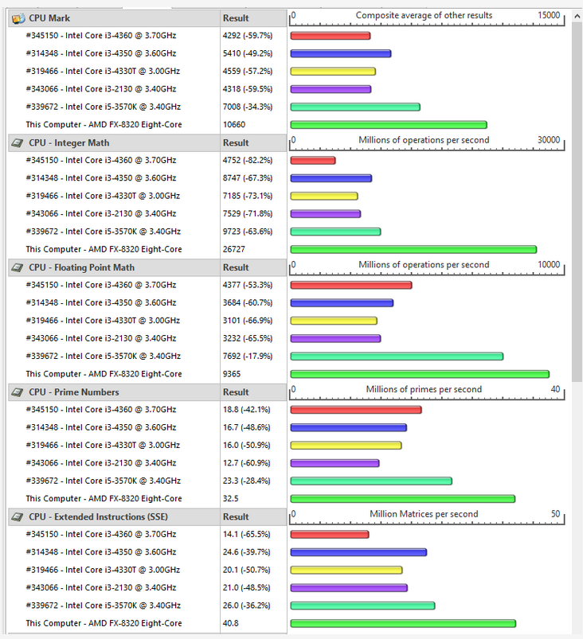Click the 23.3 (-28.4%) result value
The height and width of the screenshot is (639, 583).
click(x=246, y=481)
